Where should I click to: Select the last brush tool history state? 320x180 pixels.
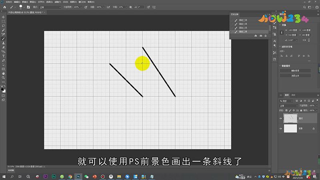(249, 32)
